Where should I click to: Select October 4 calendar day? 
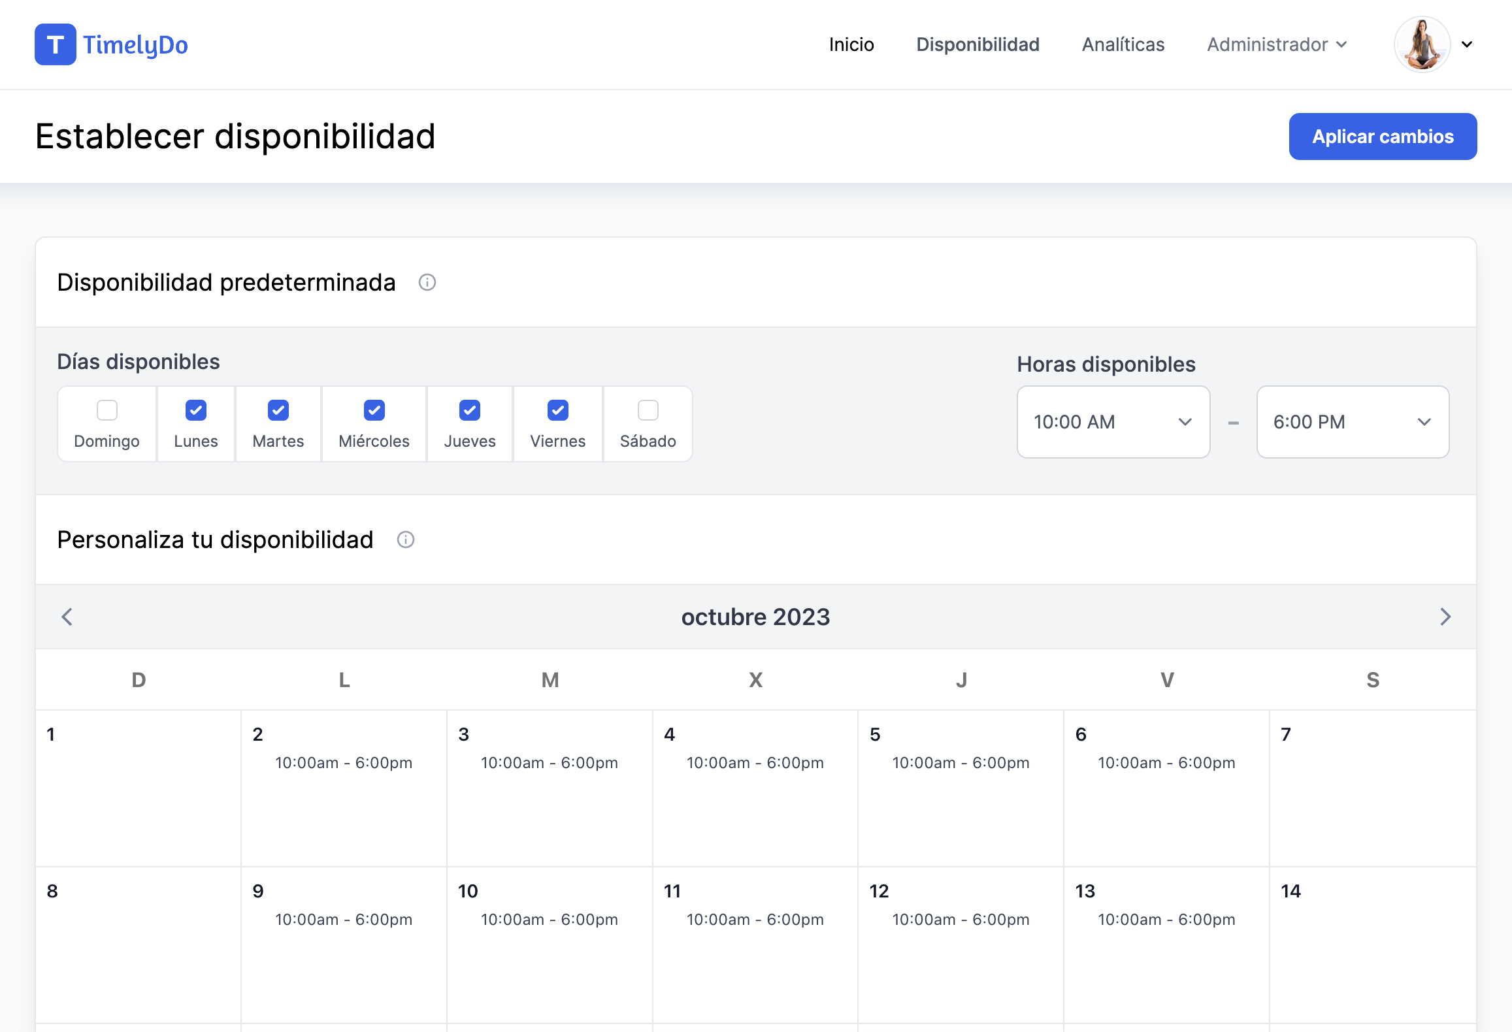point(755,788)
